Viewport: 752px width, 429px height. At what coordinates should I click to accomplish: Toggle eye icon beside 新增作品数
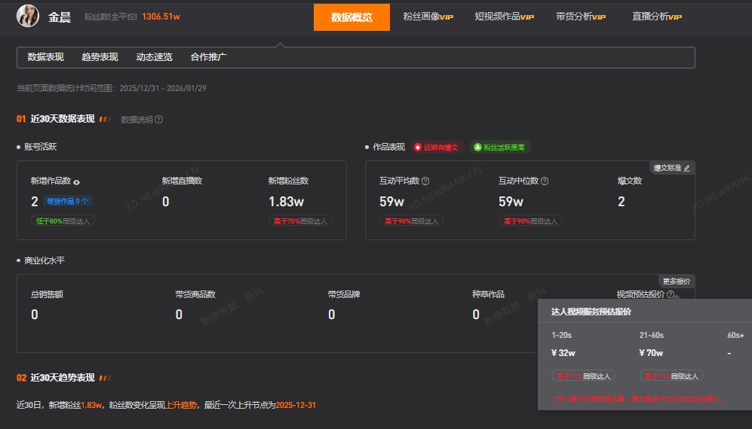[77, 181]
